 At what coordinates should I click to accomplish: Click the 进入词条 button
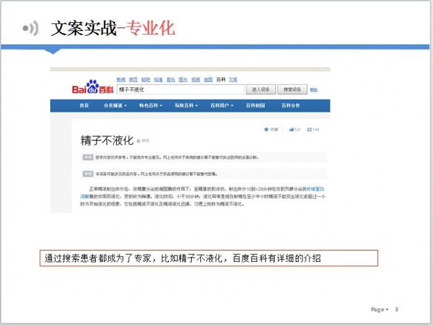pyautogui.click(x=260, y=90)
